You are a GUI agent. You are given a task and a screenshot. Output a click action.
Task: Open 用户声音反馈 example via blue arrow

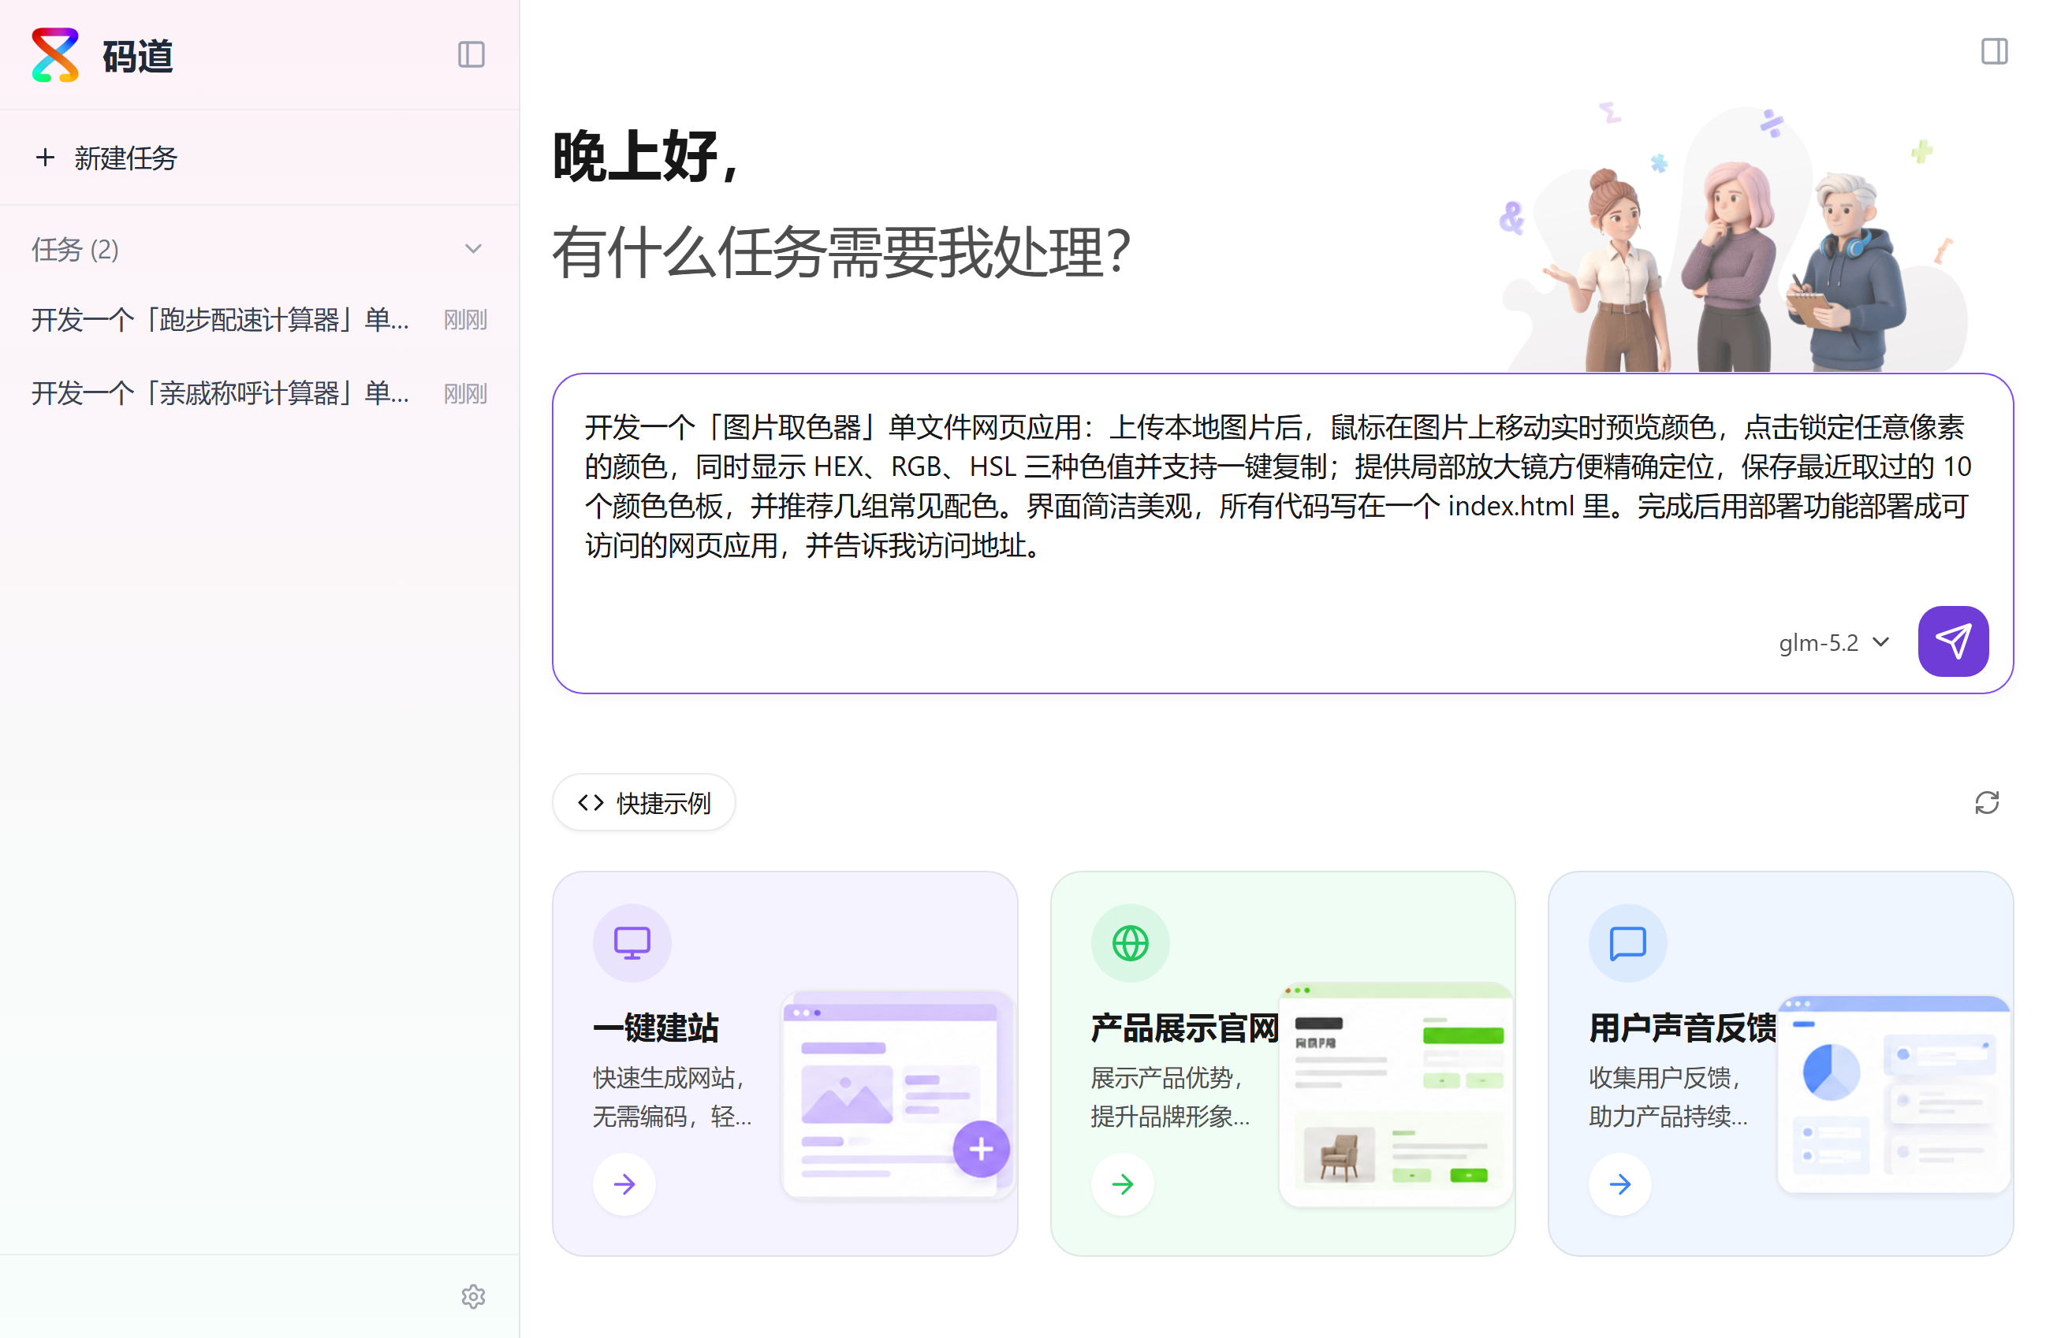[1619, 1184]
